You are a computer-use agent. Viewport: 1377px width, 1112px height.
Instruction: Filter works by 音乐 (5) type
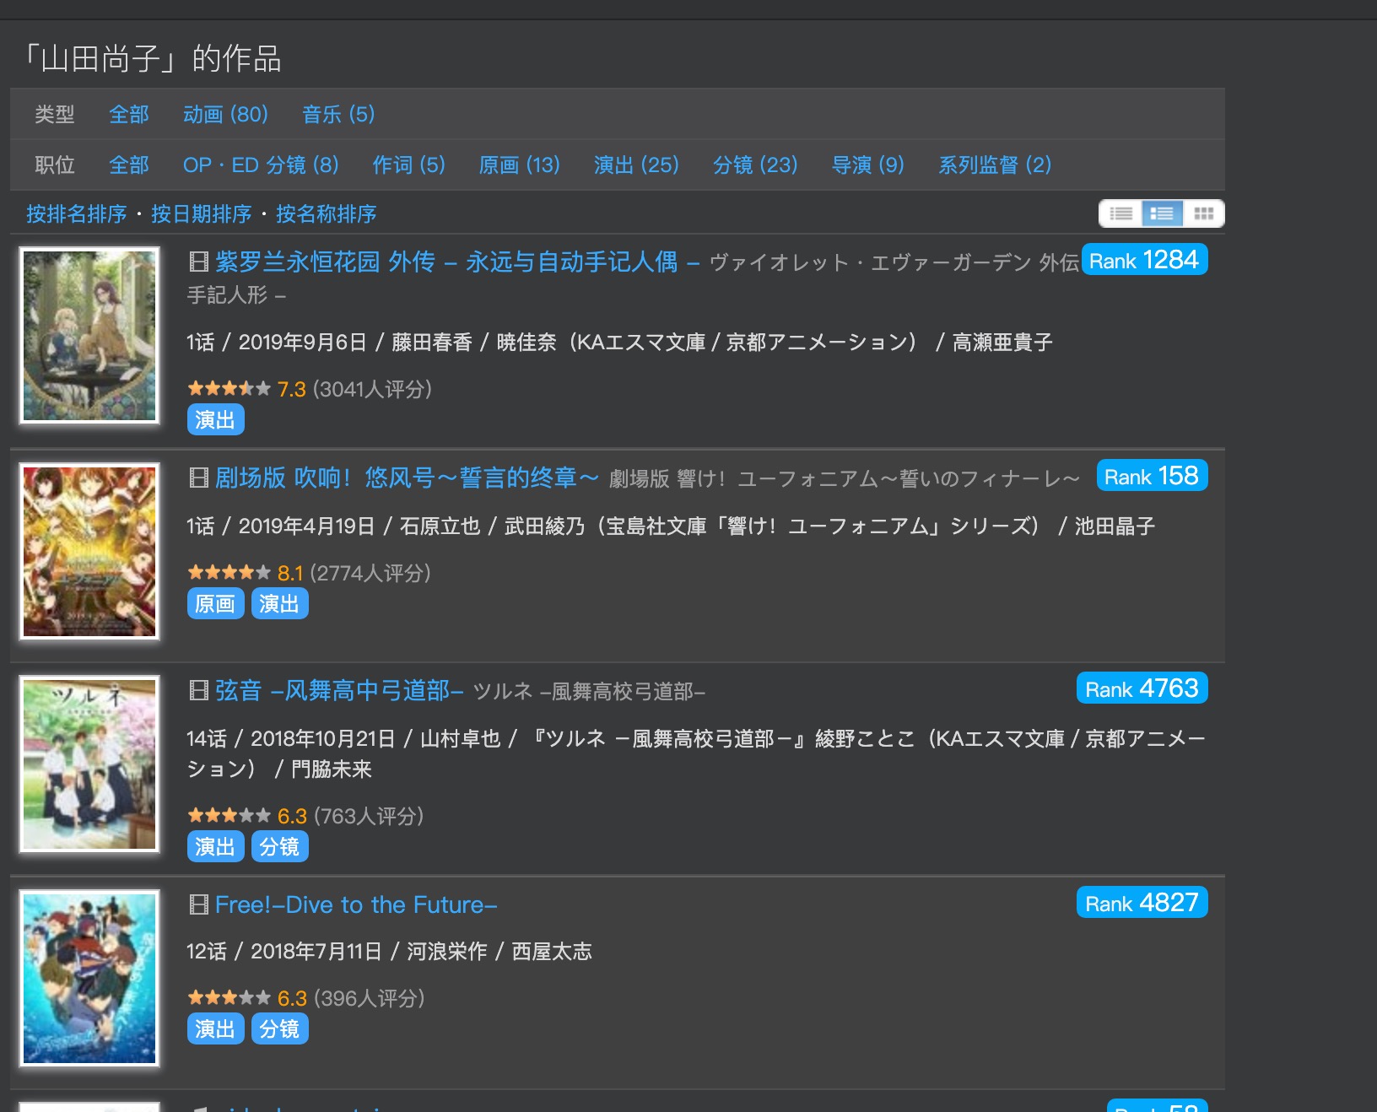337,115
